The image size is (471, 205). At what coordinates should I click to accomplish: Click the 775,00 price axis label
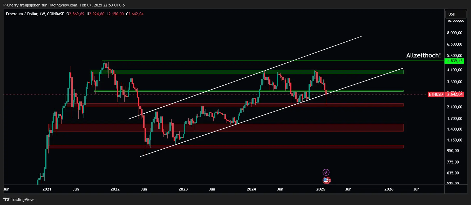[453, 162]
